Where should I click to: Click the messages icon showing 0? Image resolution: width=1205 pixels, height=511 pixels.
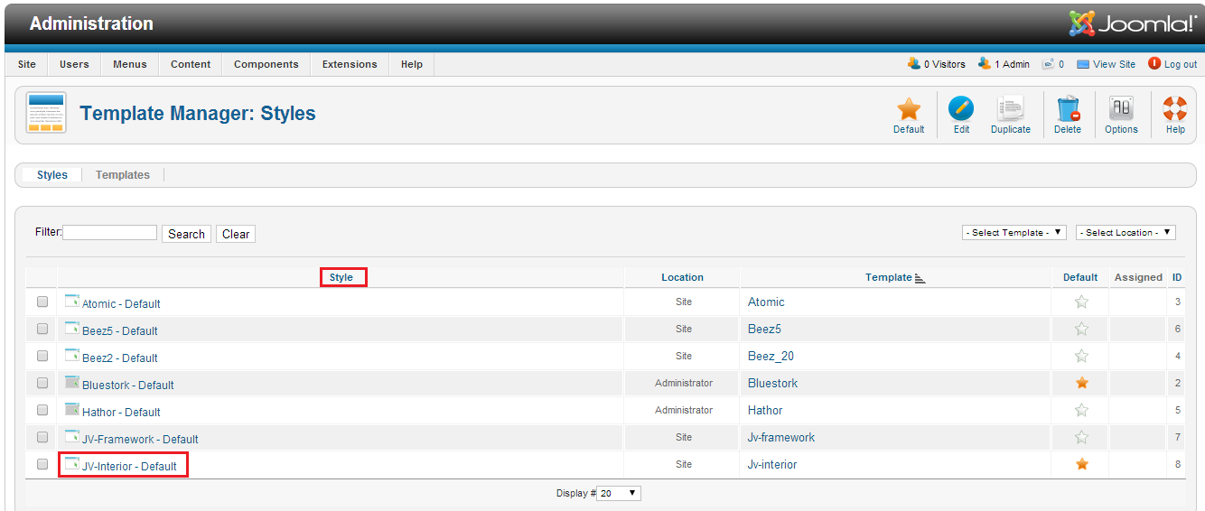point(1048,64)
